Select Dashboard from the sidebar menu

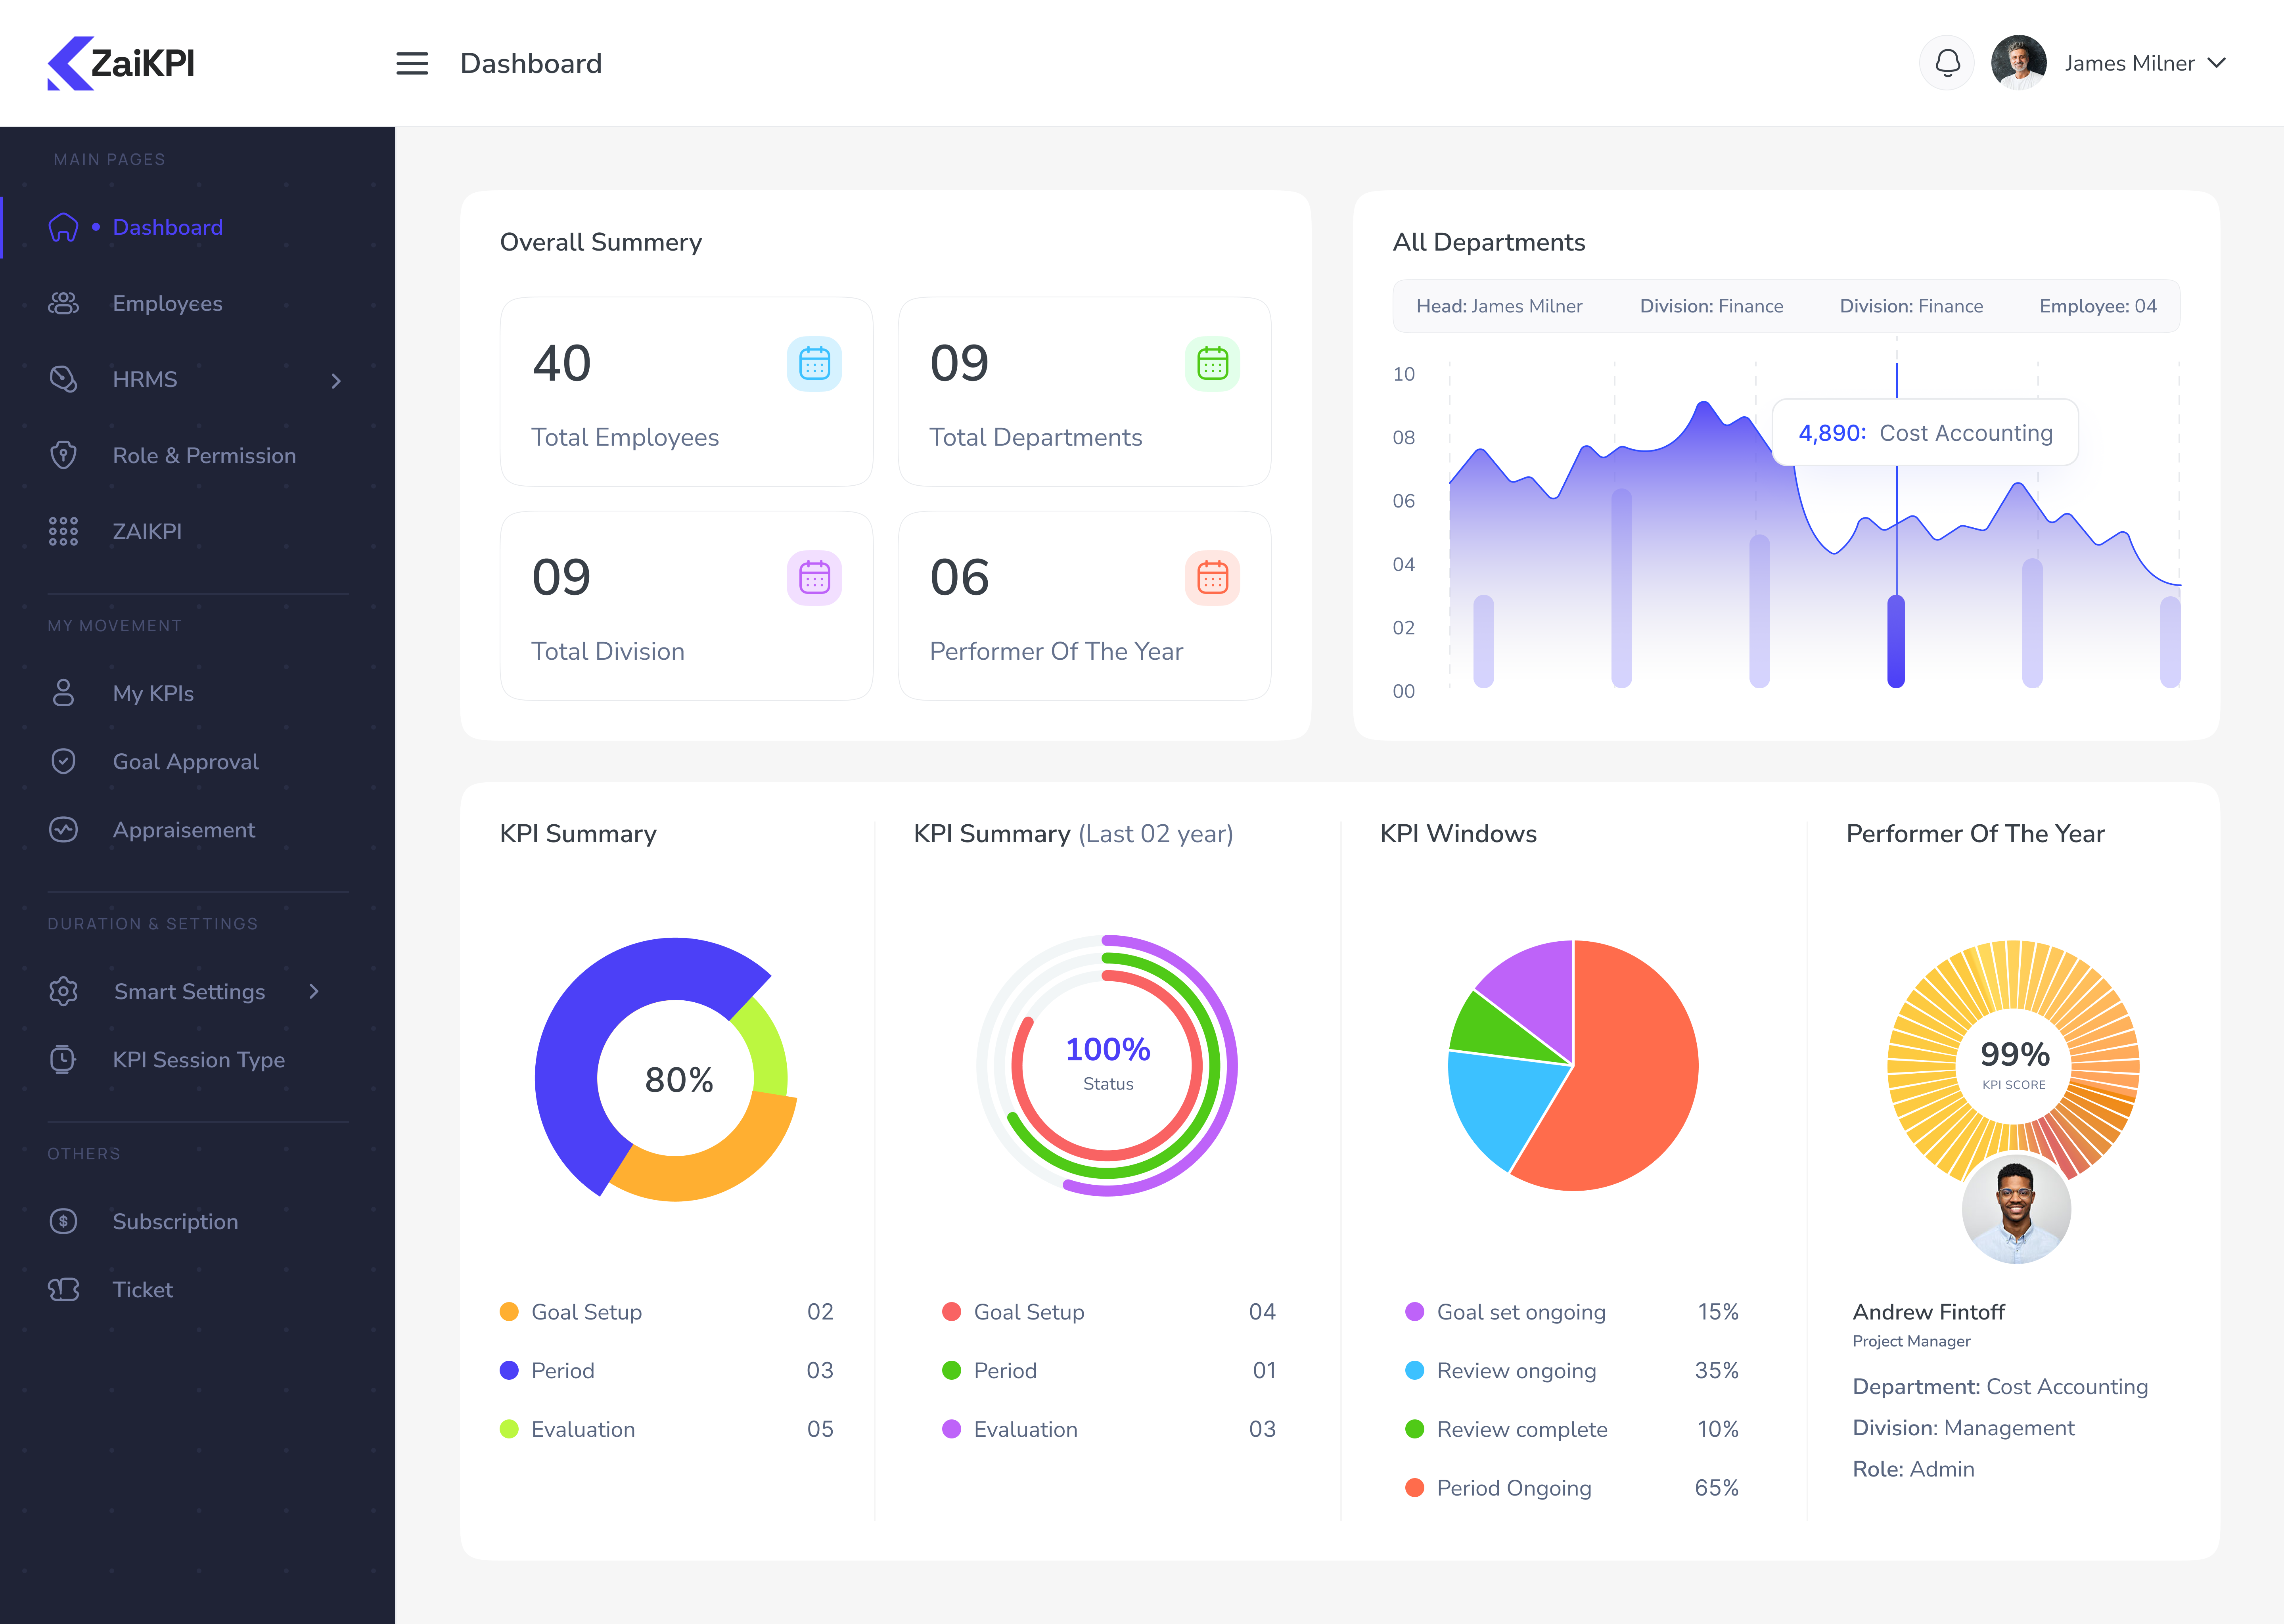click(x=167, y=227)
